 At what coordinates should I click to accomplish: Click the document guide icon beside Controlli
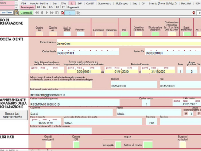click(x=17, y=13)
